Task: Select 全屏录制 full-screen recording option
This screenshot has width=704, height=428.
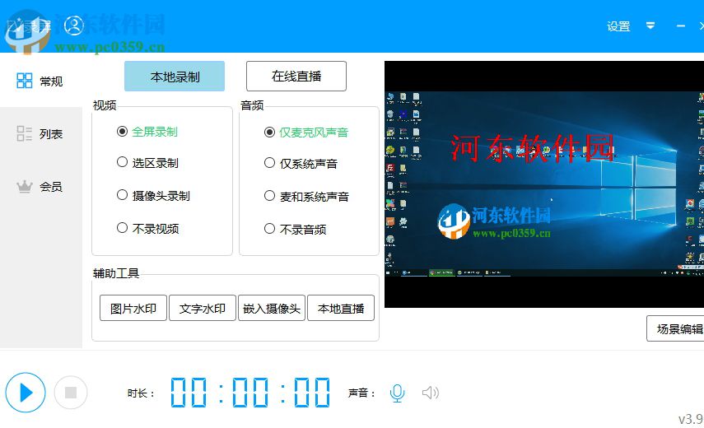Action: click(147, 132)
